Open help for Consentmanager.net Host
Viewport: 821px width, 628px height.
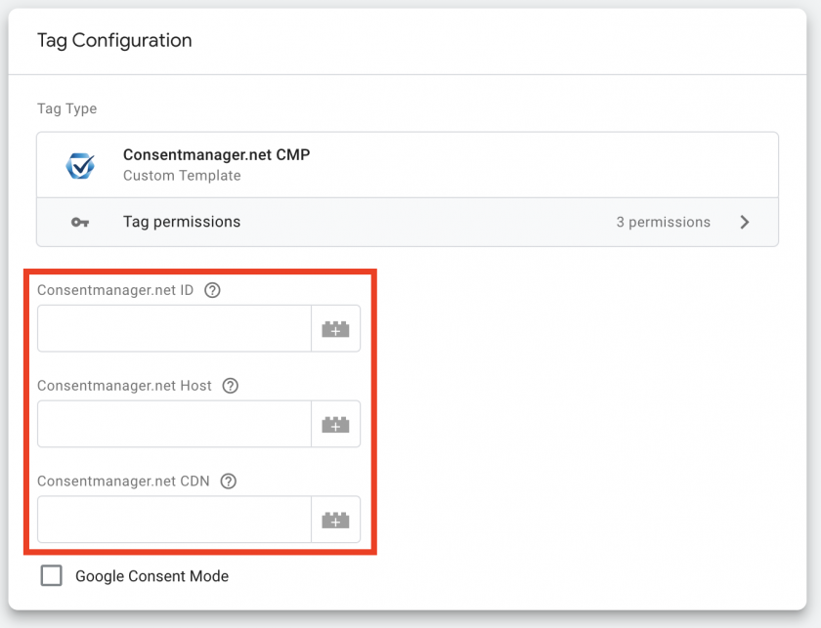click(231, 386)
